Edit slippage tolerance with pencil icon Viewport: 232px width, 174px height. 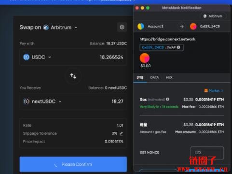pyautogui.click(x=122, y=133)
